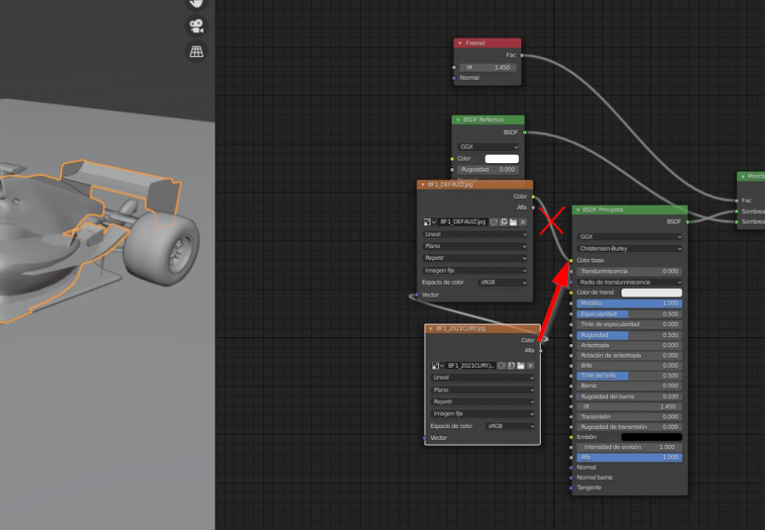Click Normal input socket of Fresnel node
This screenshot has width=765, height=530.
[454, 78]
